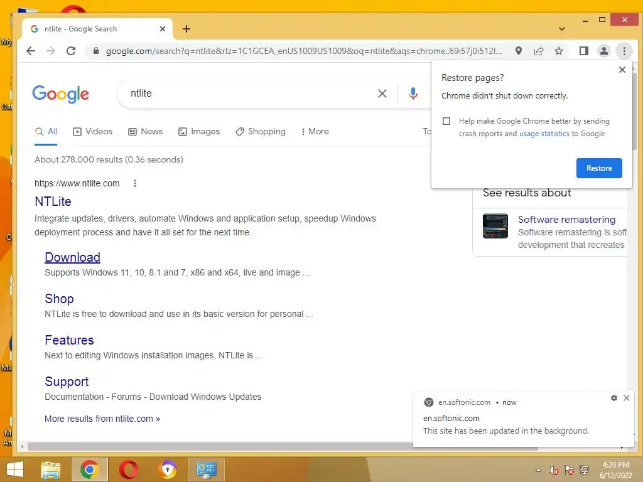The height and width of the screenshot is (482, 643).
Task: Click the Google logo
Action: 61,94
